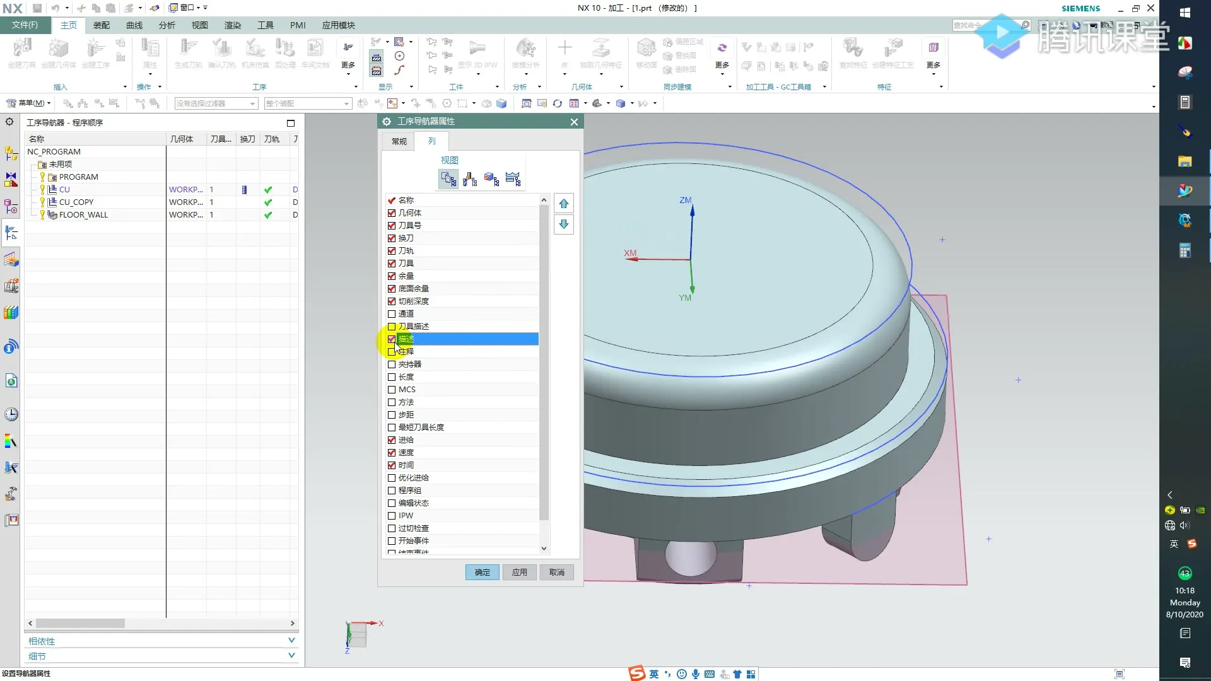1211x681 pixels.
Task: Enable the 通道 checkbox
Action: click(x=392, y=314)
